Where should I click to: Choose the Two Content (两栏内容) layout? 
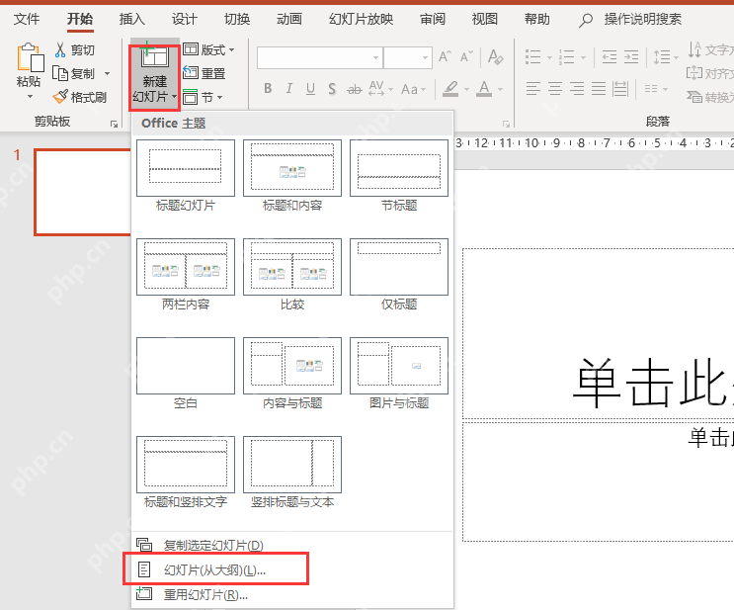point(186,275)
